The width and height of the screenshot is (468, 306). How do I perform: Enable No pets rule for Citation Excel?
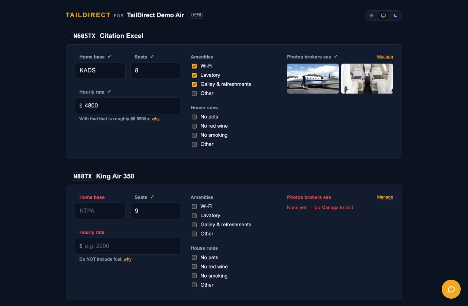(x=194, y=117)
